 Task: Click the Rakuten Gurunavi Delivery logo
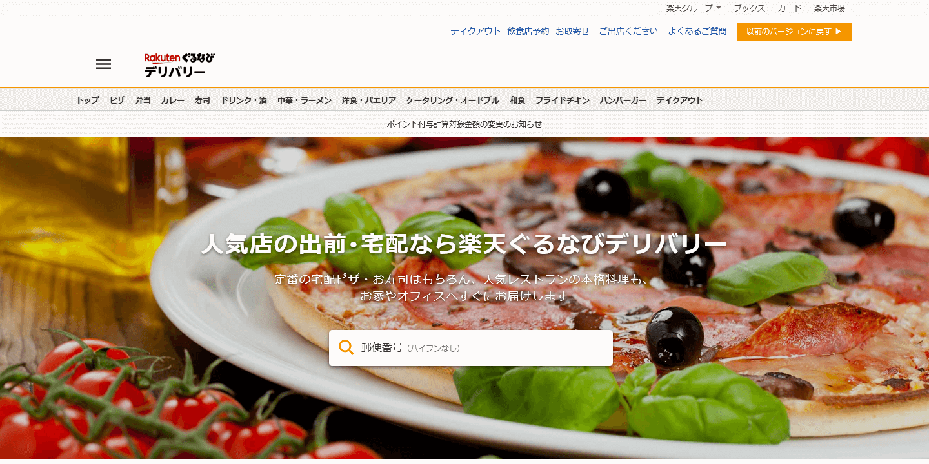[179, 65]
